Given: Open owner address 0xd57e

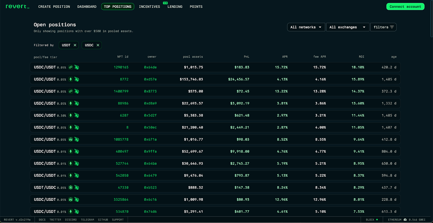Looking at the screenshot, I should coord(150,79).
